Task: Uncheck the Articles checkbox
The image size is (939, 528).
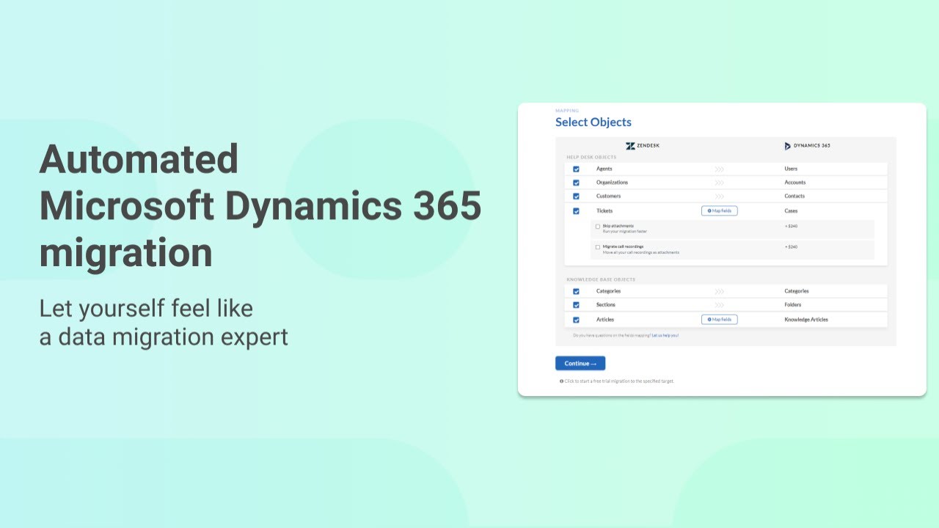Action: click(576, 320)
